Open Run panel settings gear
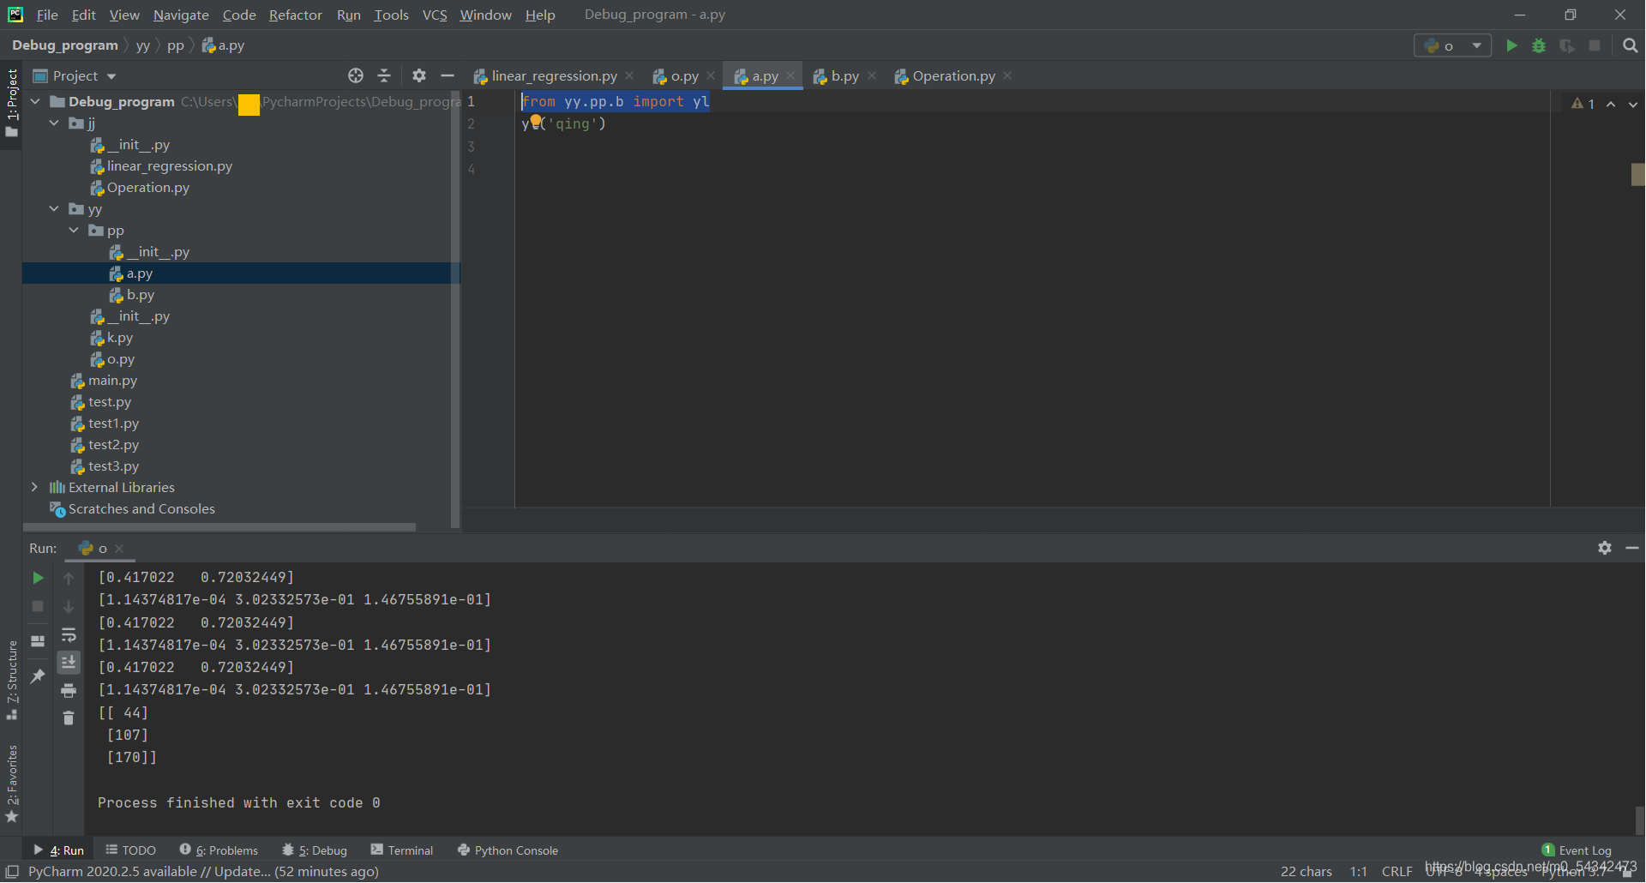The image size is (1646, 883). pos(1605,548)
